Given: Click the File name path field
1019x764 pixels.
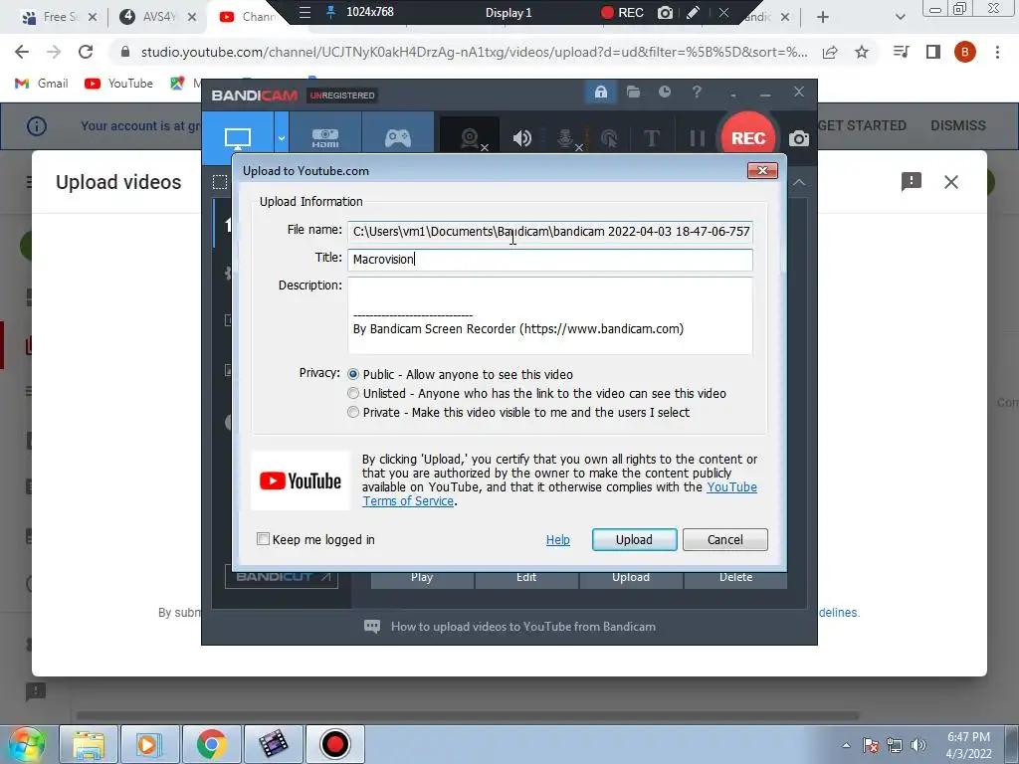Looking at the screenshot, I should pos(549,231).
